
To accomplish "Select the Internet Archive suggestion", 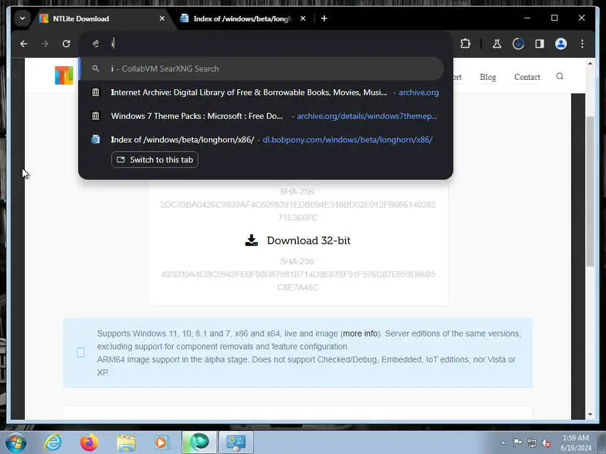I will [262, 93].
